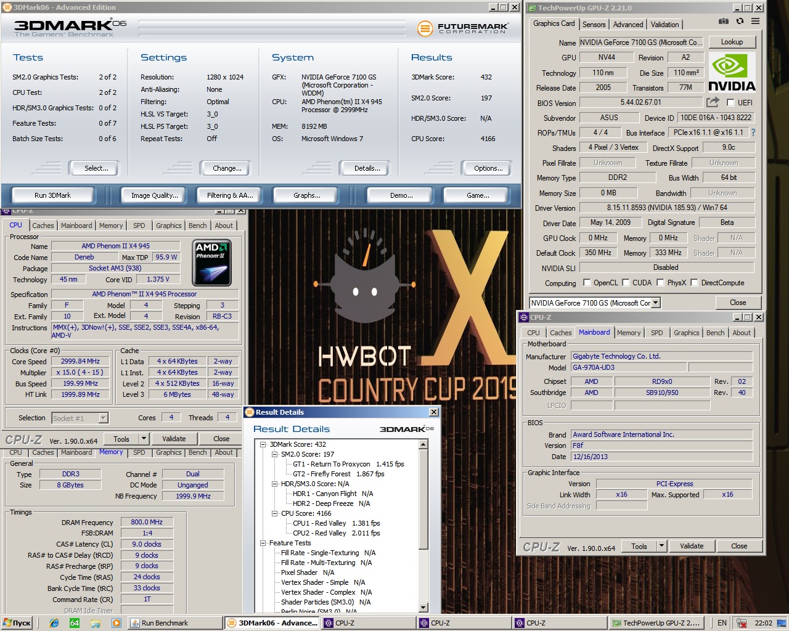Screen dimensions: 789x631
Task: Collapse the SM2.0 Score tree node
Action: click(275, 454)
